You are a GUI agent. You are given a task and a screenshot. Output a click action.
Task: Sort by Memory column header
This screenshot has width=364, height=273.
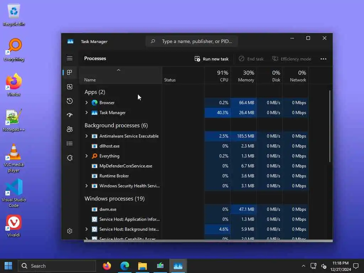point(244,76)
